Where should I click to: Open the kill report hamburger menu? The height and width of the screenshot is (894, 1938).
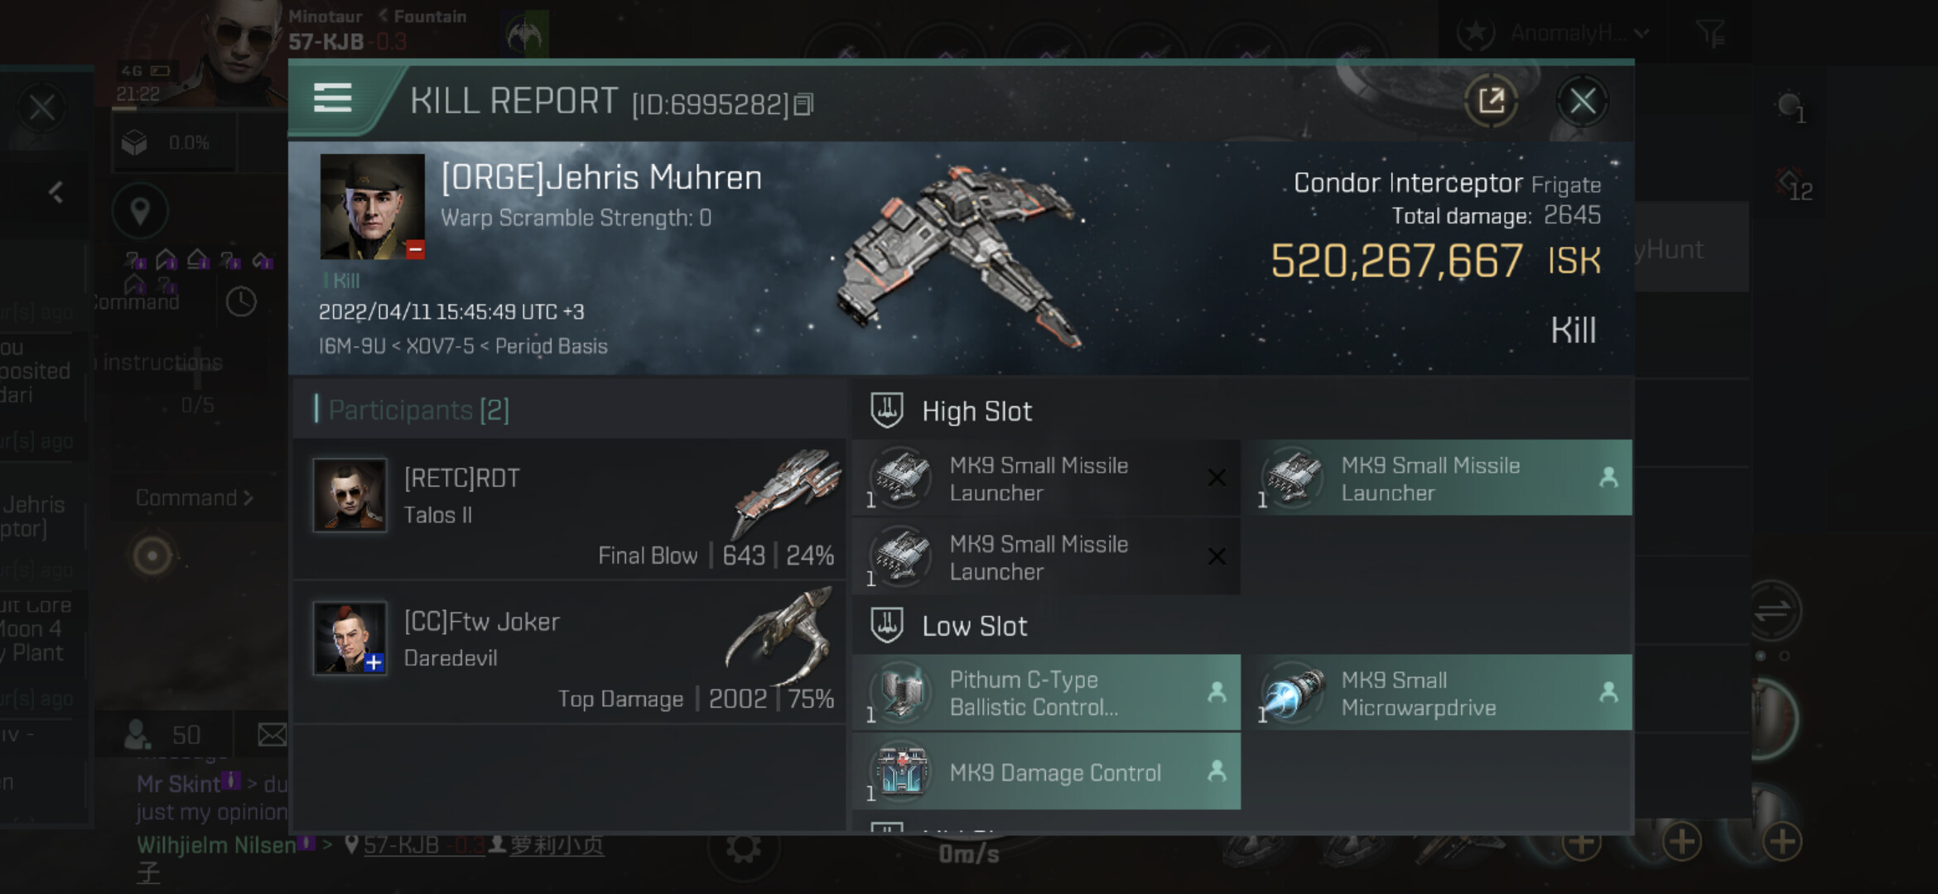(x=333, y=99)
